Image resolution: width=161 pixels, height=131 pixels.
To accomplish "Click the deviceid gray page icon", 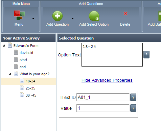I will pyautogui.click(x=16, y=52).
